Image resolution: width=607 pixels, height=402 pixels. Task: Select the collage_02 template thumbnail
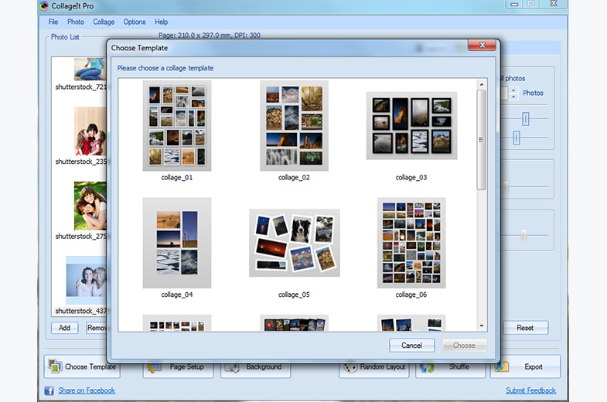(x=294, y=125)
